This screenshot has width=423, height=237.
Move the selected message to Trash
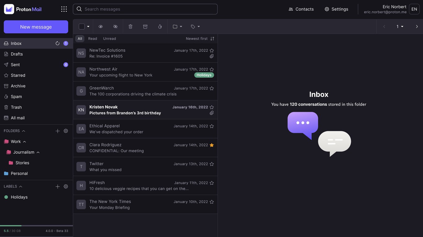(129, 26)
